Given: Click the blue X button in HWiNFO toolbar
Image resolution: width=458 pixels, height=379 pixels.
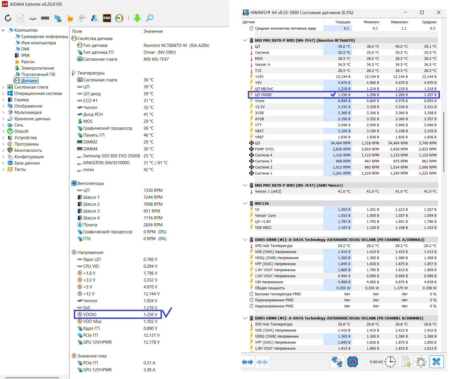Looking at the screenshot, I should coord(436,362).
